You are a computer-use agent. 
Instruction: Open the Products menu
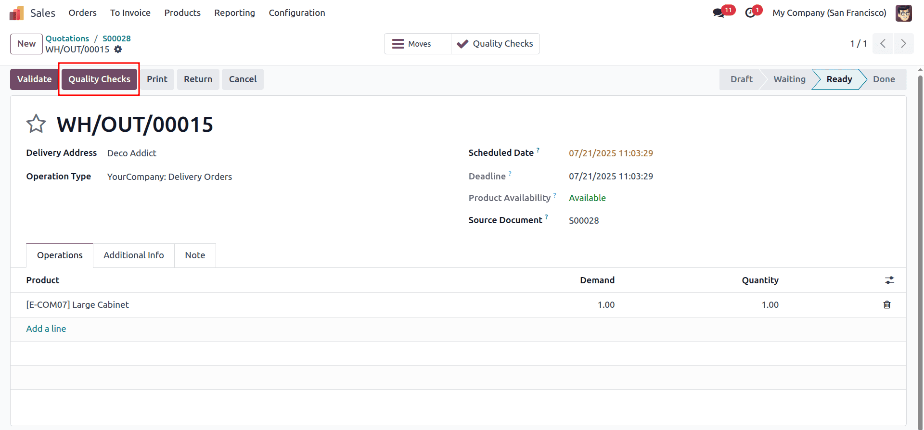click(x=182, y=13)
